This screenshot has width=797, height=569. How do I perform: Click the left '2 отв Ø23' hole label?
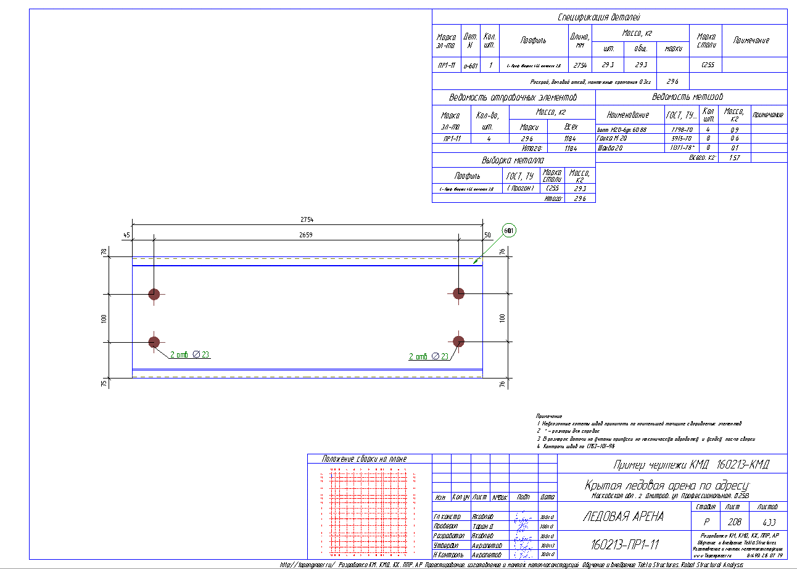click(190, 354)
